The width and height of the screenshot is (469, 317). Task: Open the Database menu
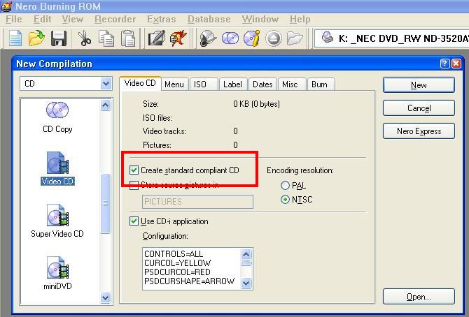[209, 19]
